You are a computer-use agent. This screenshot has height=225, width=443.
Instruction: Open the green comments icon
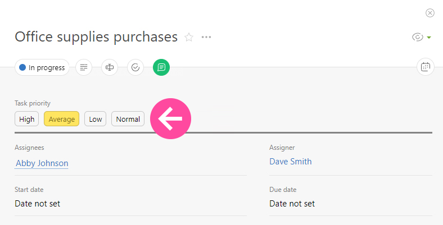(161, 67)
